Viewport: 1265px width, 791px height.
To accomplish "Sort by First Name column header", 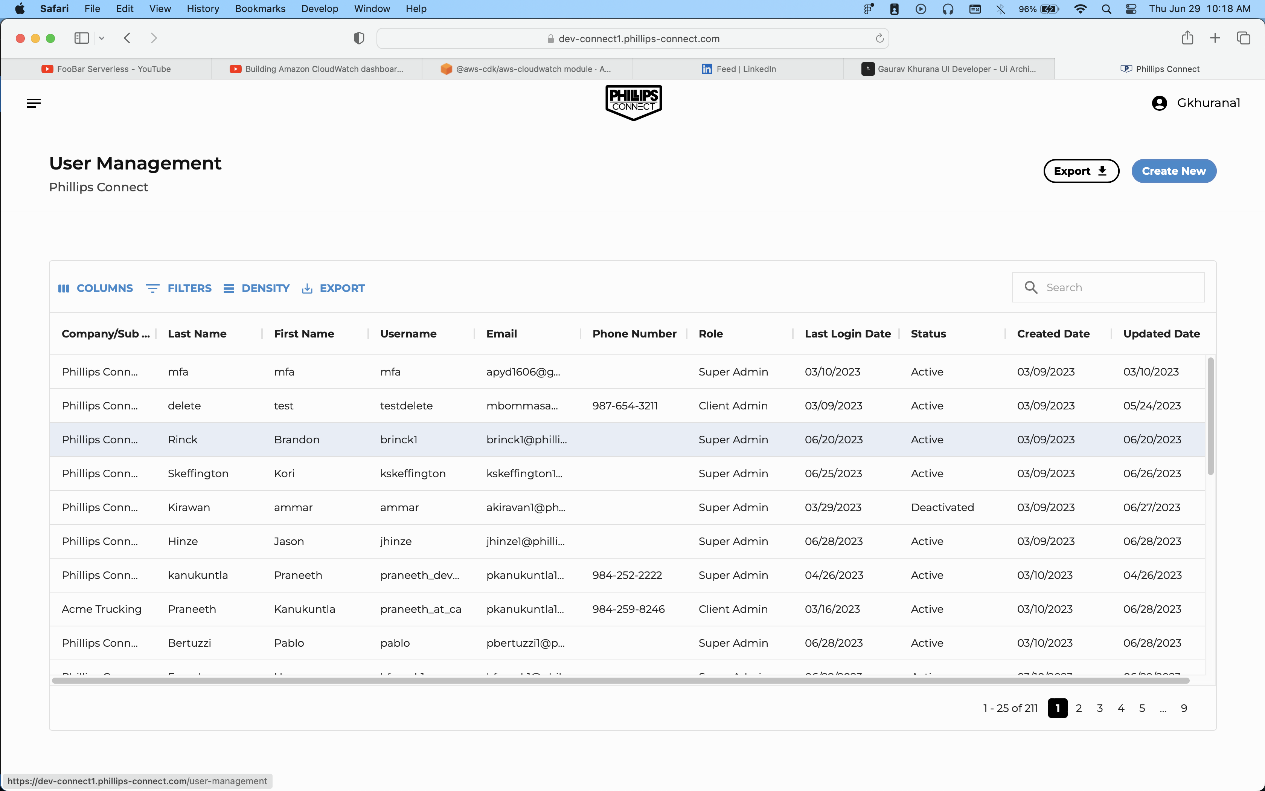I will 304,334.
